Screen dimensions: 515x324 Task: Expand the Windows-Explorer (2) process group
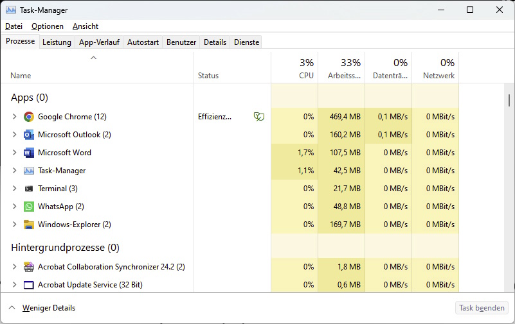14,225
